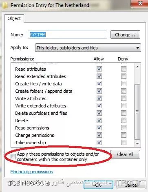The height and width of the screenshot is (192, 148).
Task: Click the Name field containing SYSTEM
Action: (x=67, y=35)
